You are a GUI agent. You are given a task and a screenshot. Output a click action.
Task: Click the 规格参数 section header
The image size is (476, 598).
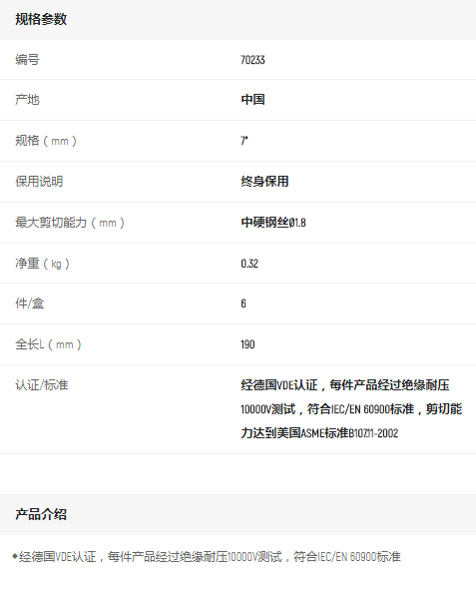(x=41, y=19)
